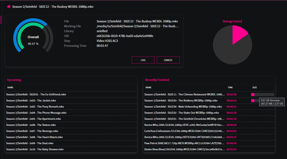
Task: Click the Working File path value
Action: (137, 26)
